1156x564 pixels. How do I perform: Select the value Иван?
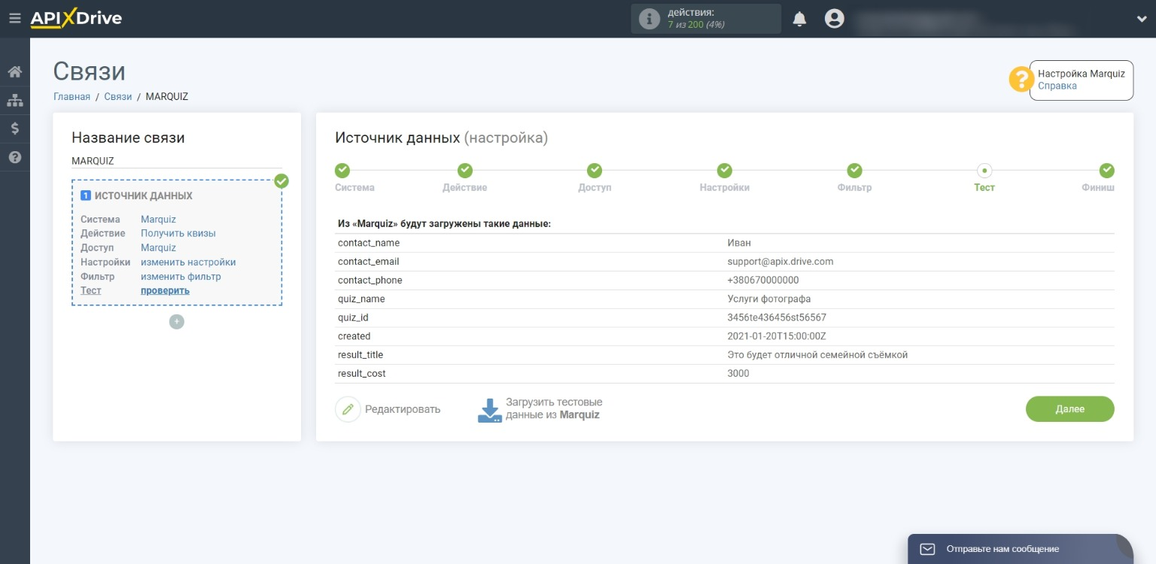(739, 243)
